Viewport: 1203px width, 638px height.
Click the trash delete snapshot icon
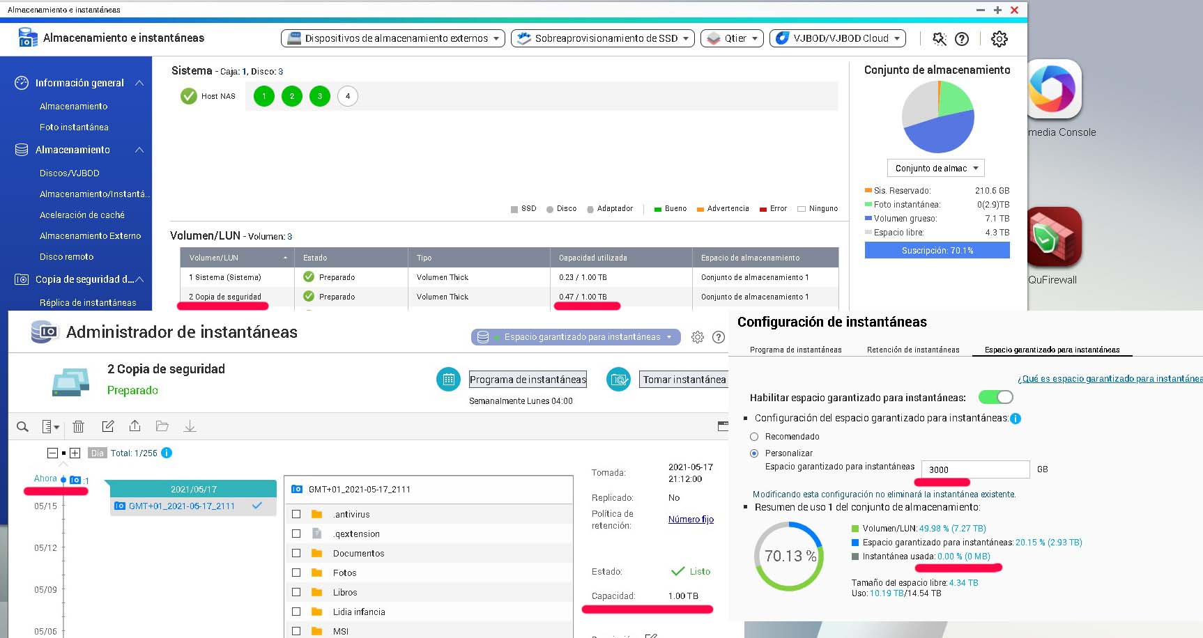coord(79,426)
